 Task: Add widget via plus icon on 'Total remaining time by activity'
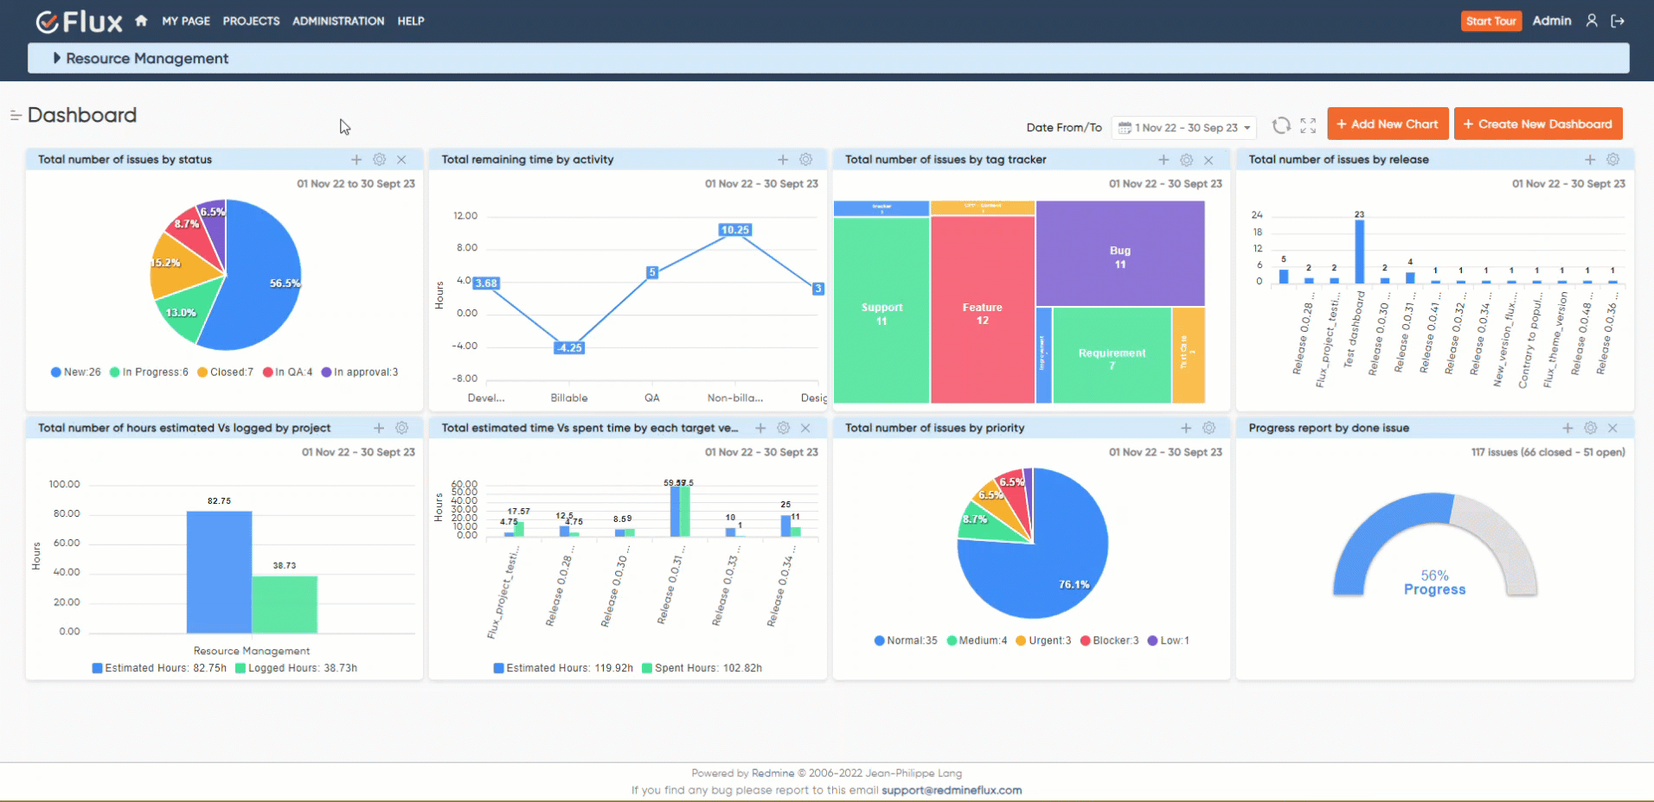782,159
